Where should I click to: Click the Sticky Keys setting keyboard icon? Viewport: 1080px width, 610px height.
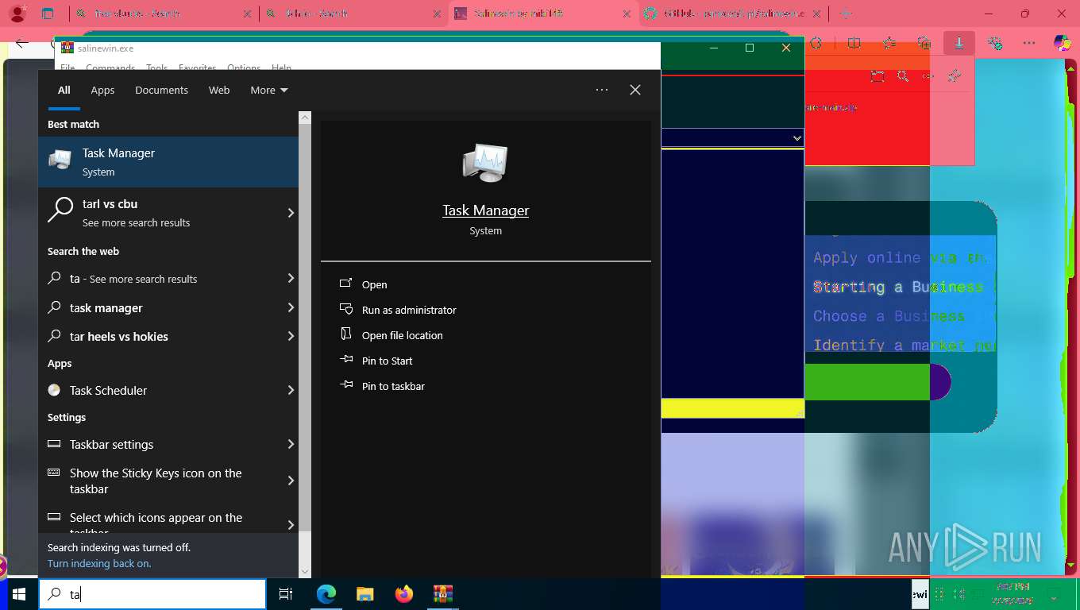click(54, 473)
